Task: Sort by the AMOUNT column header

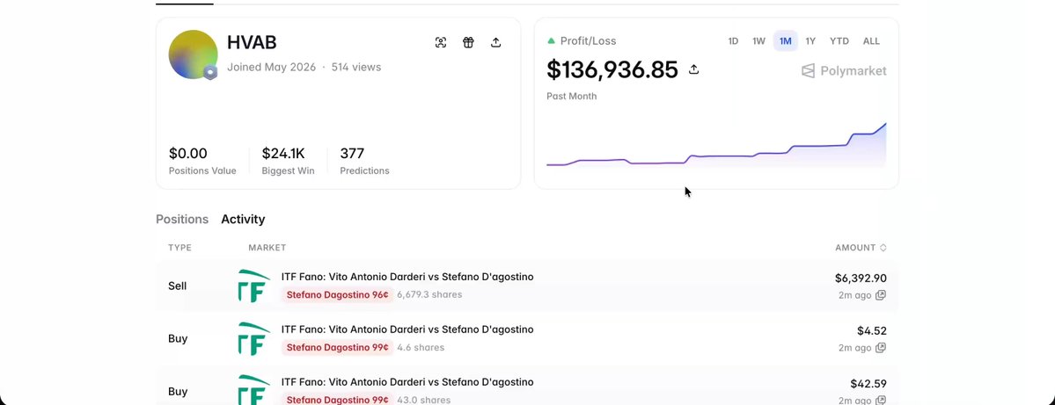Action: (x=861, y=248)
